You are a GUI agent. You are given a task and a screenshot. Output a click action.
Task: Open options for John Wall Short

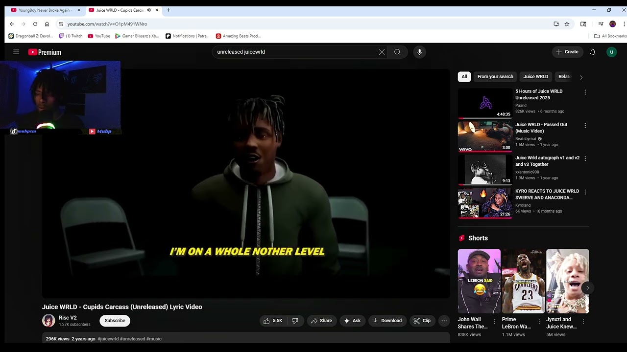[495, 322]
